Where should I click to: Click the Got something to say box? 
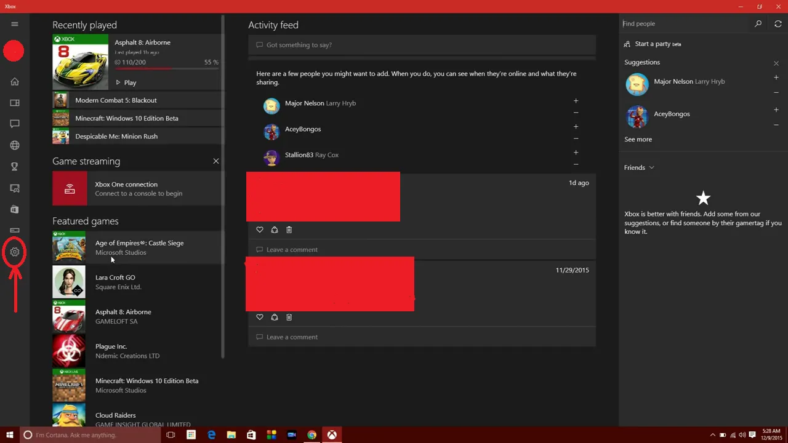pyautogui.click(x=422, y=45)
